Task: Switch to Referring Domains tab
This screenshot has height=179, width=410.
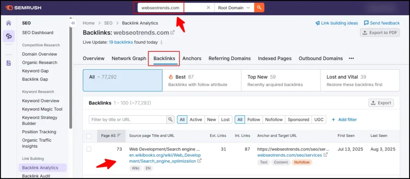Action: [x=229, y=58]
